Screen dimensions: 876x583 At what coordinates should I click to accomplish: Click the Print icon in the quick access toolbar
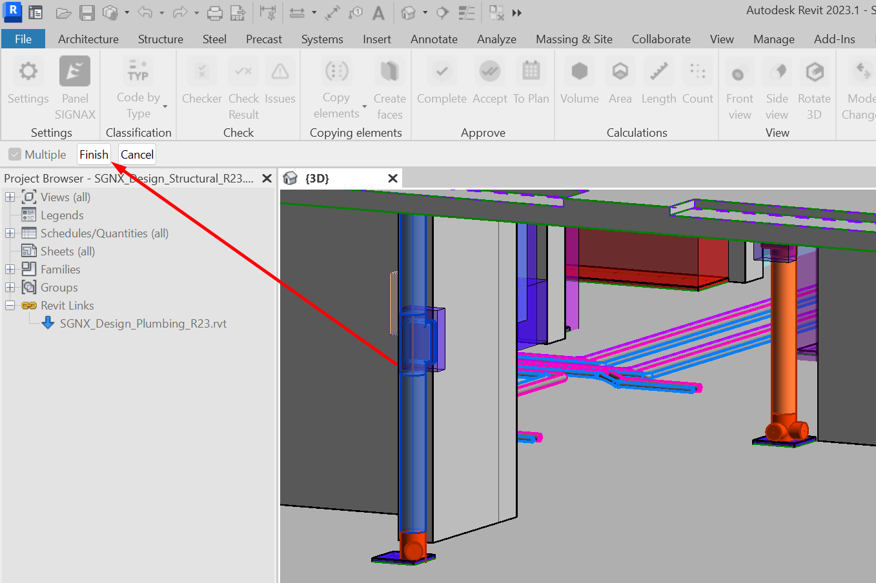coord(215,13)
